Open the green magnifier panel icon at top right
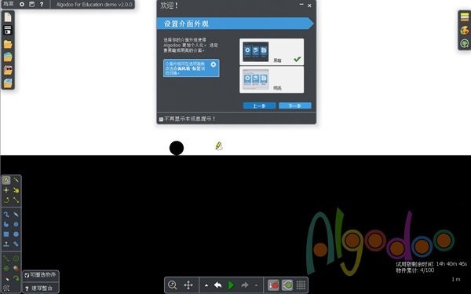Viewport: 471px width, 294px height. 465,44
